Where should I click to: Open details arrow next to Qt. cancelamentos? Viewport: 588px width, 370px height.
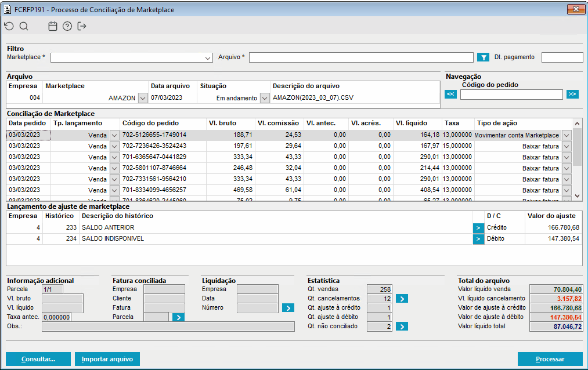[x=402, y=299]
